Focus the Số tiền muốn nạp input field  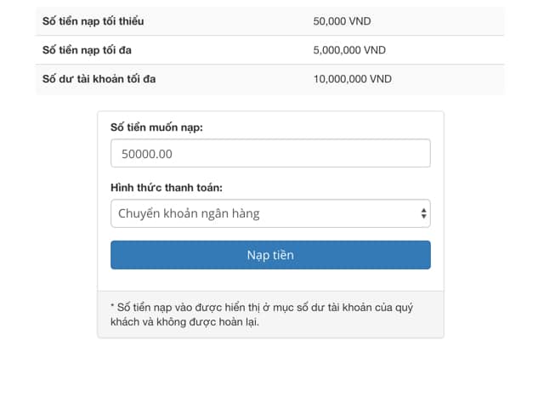270,154
